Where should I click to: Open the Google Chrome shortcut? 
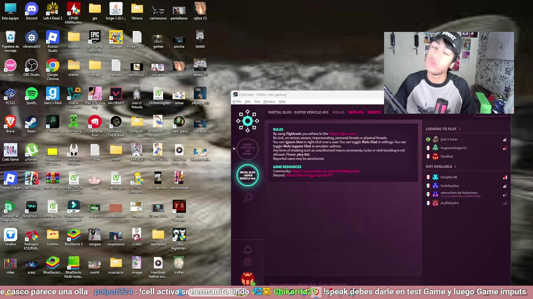[52, 70]
